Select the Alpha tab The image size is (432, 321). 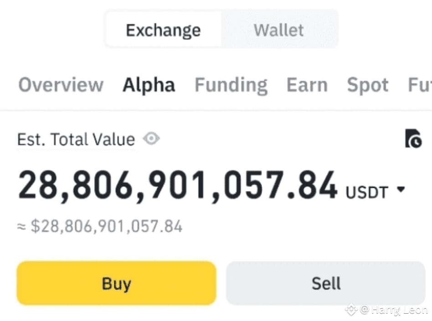(149, 85)
